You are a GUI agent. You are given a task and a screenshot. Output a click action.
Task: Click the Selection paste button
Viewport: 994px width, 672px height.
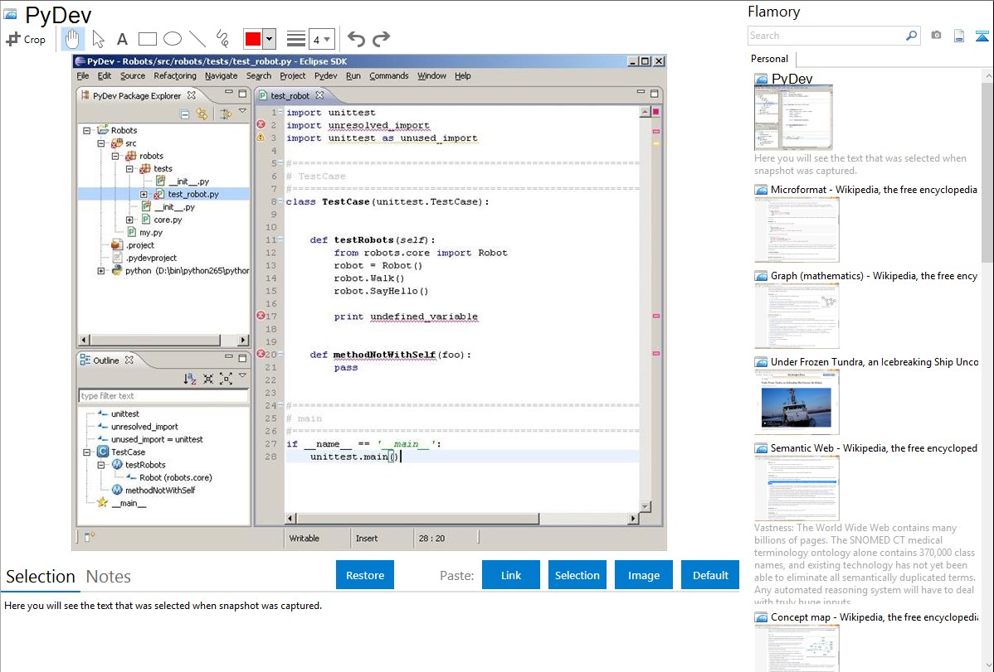[x=577, y=575]
